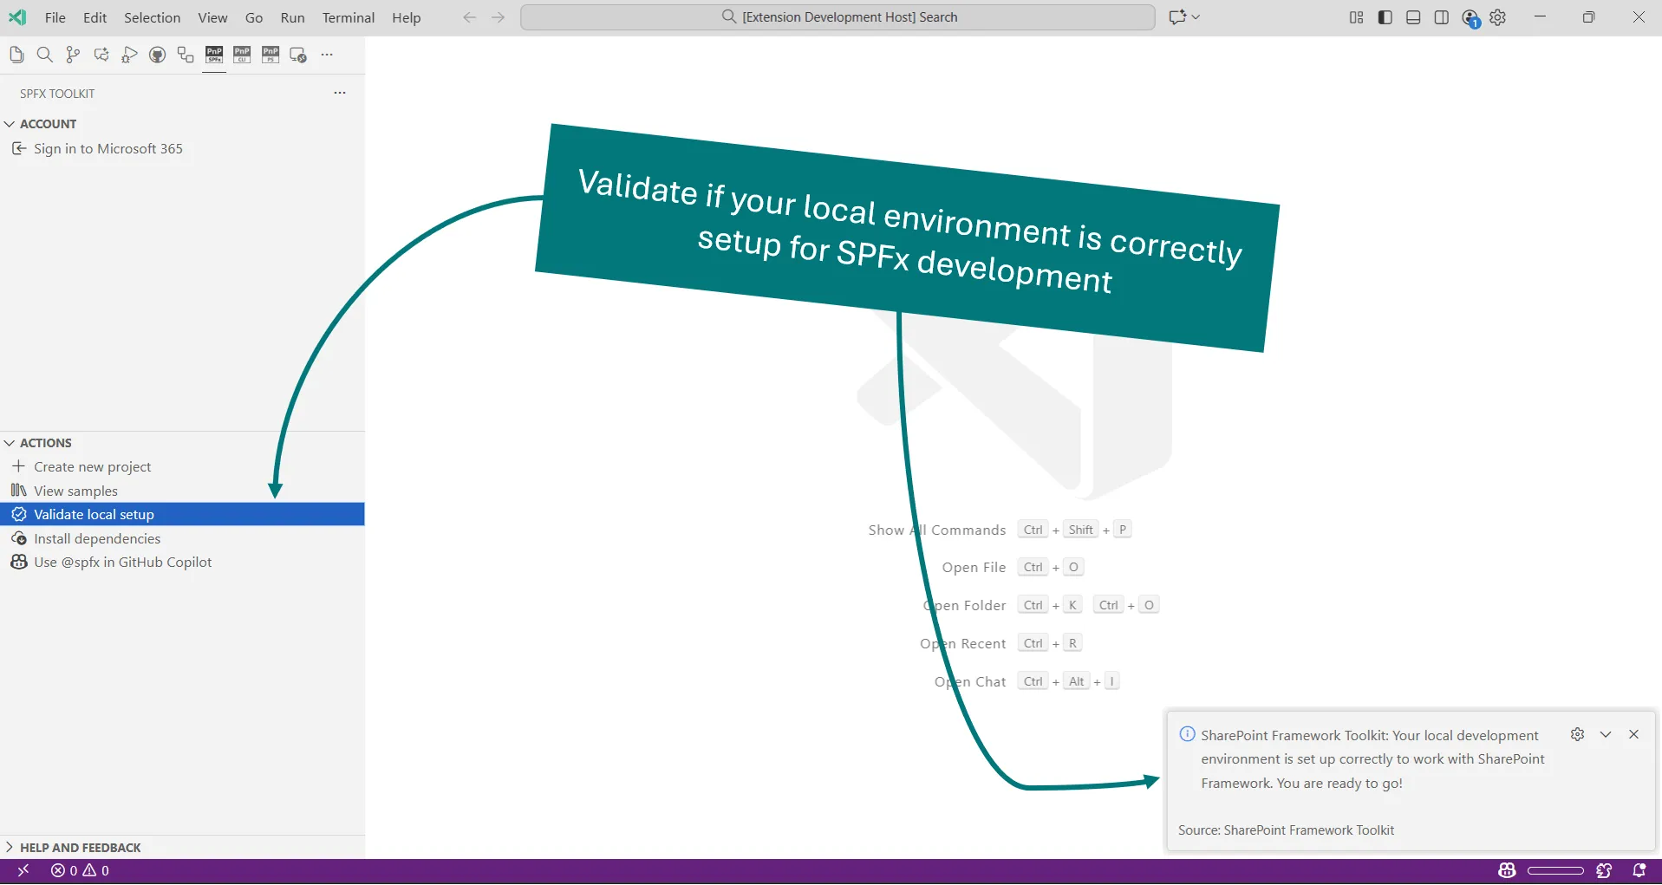This screenshot has width=1662, height=885.
Task: Open the PnP CLI view from activity bar
Action: point(242,55)
